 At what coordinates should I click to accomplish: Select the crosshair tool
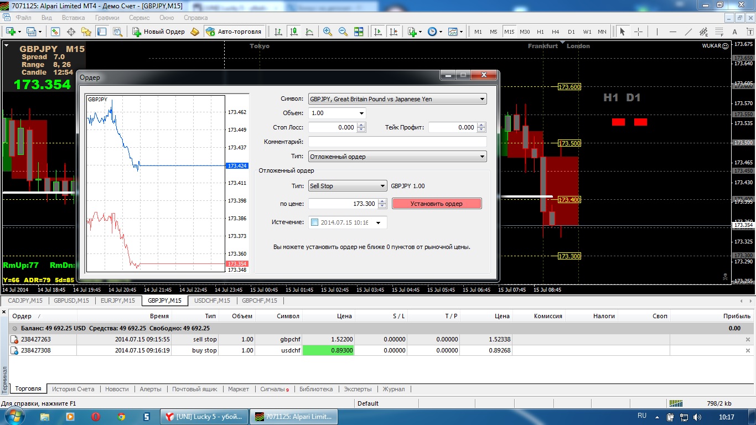(638, 32)
